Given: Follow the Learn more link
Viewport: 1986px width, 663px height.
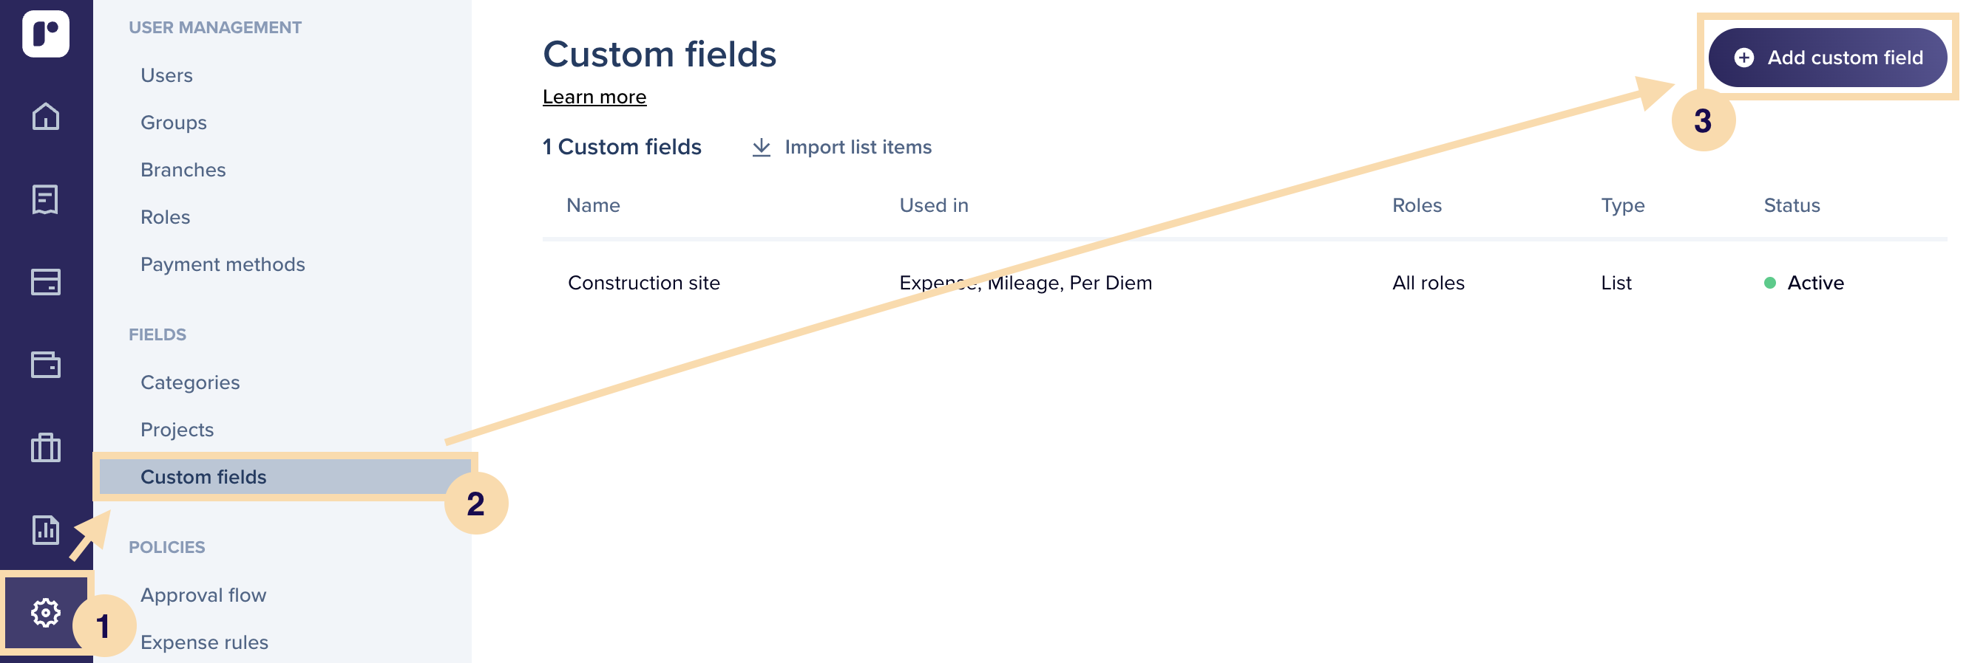Looking at the screenshot, I should 594,97.
